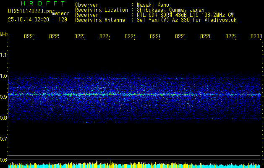Click the kHz axis unit label

pos(4,34)
